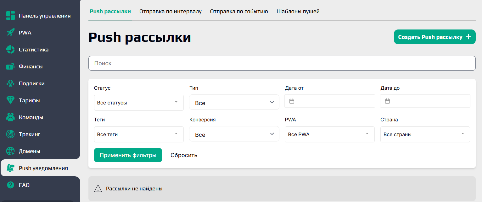Open the Шаблоны пушей tab
Screen dimensions: 482x202
pos(298,11)
